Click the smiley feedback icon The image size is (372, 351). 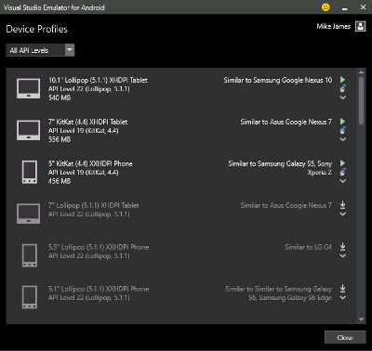[325, 7]
